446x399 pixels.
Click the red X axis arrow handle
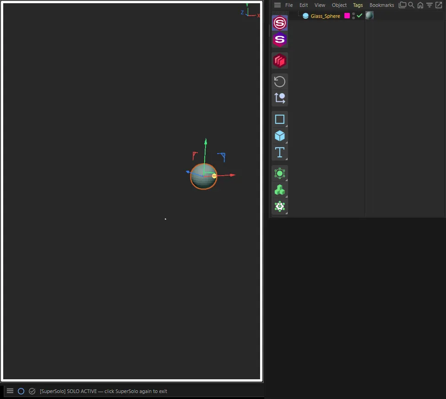coord(233,175)
